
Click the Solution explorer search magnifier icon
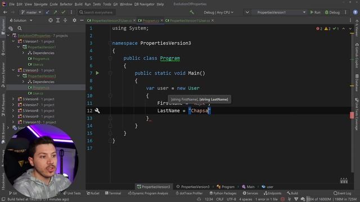(20, 29)
